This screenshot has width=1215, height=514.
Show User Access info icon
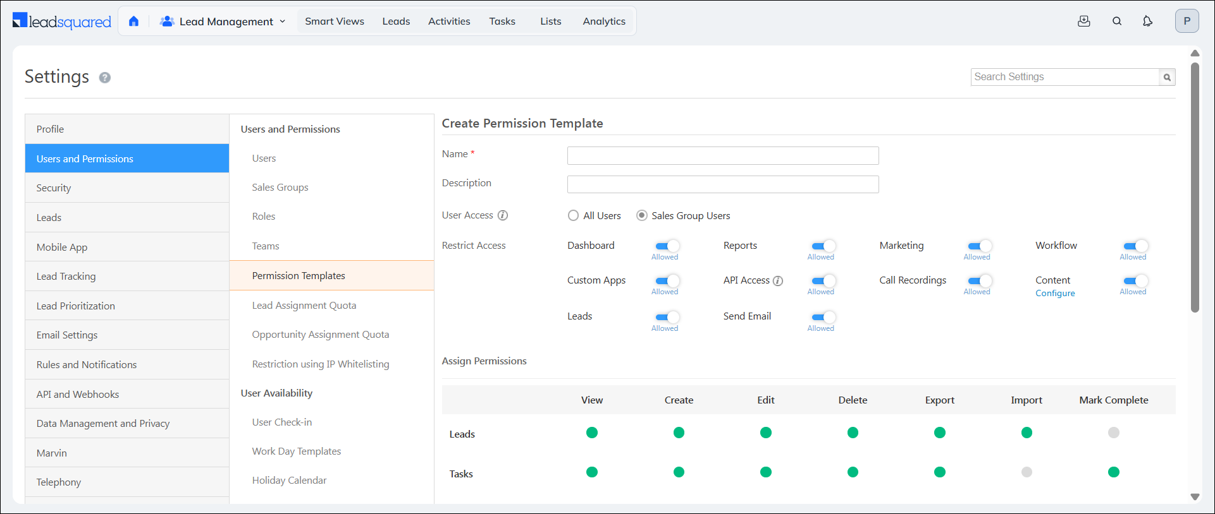pos(503,215)
